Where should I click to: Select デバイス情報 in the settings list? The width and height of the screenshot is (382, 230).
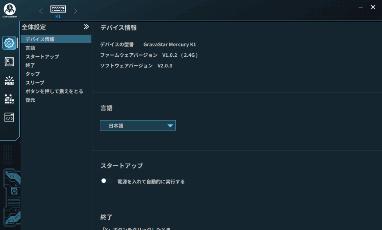40,39
